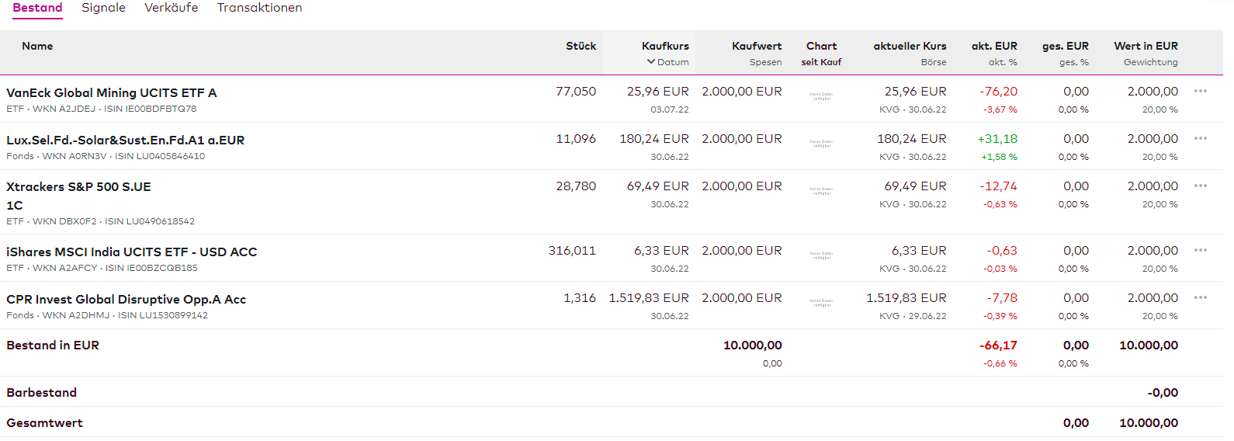Viewport: 1234px width, 441px height.
Task: Open Lux.Sel.Fd.-Solar&Sust.En.Fd.A1 a.EUR fund link
Action: pos(125,141)
